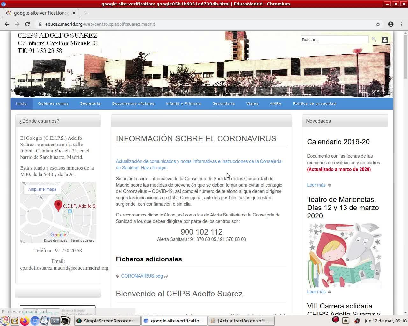Launch Firefox from the taskbar
The width and height of the screenshot is (408, 326).
point(24,321)
